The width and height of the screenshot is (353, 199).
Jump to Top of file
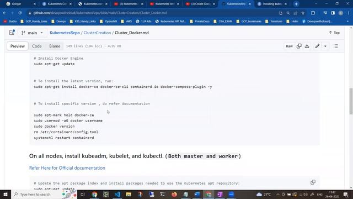click(334, 33)
